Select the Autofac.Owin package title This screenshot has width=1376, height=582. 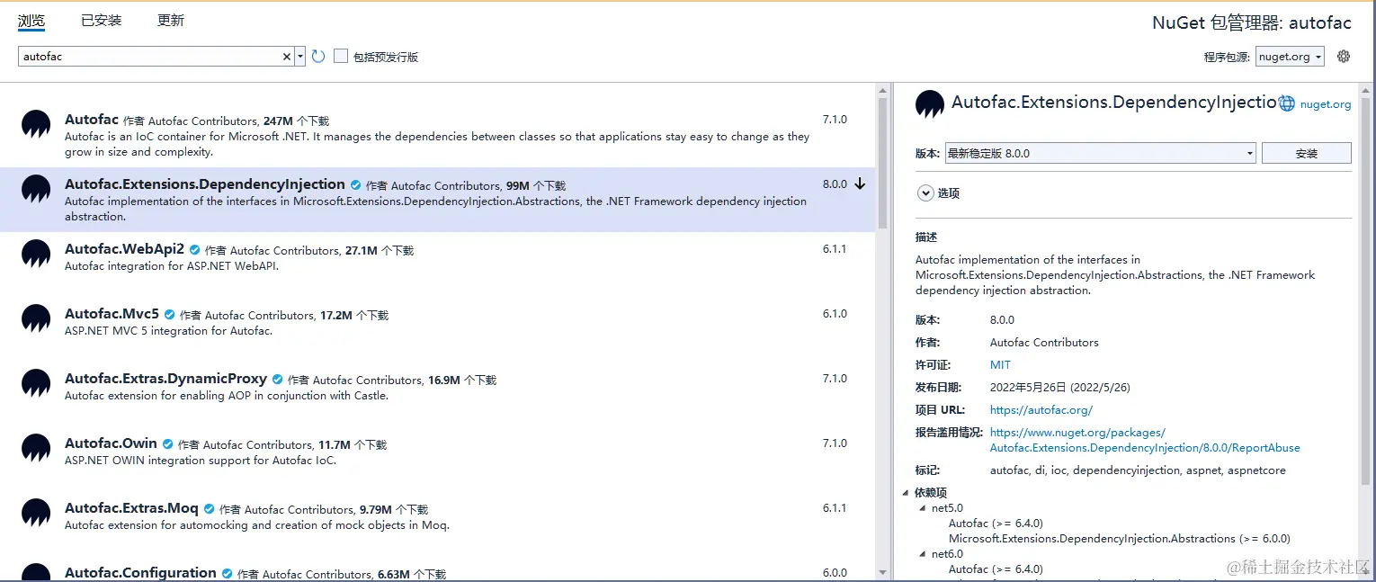coord(111,443)
